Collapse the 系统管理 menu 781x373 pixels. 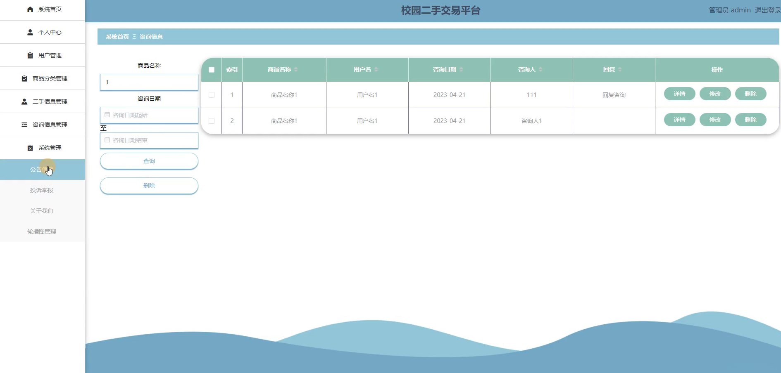click(x=43, y=148)
